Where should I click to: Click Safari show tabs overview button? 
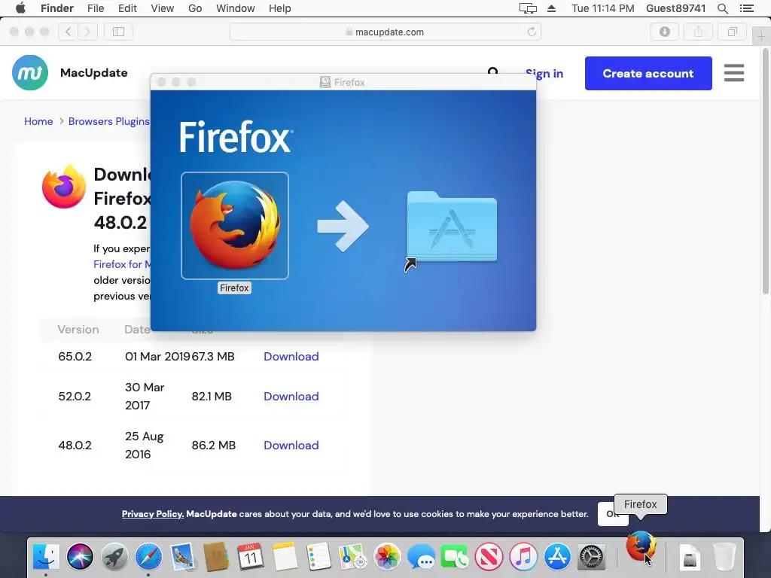(732, 32)
